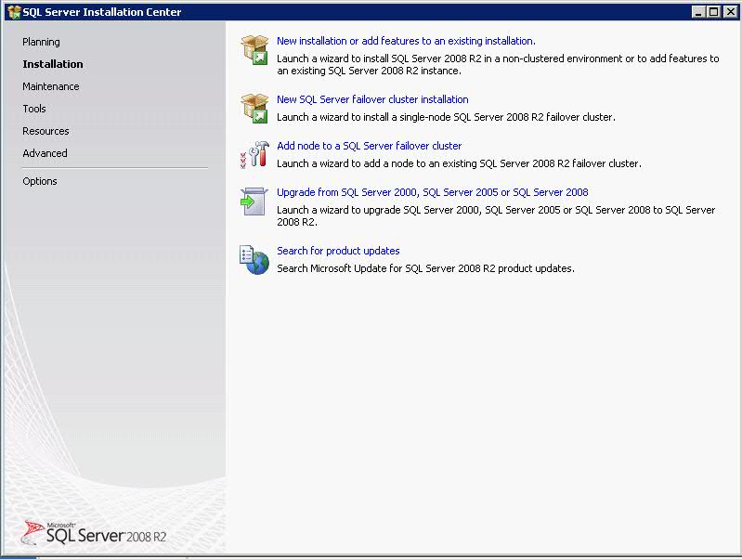Viewport: 742px width, 559px height.
Task: Launch New installation or add features link
Action: pos(406,41)
